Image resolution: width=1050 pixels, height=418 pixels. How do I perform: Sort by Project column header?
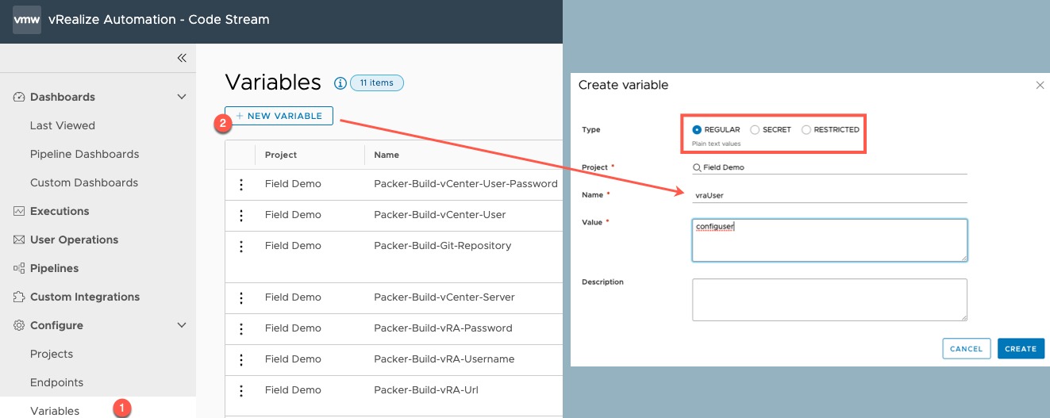tap(281, 155)
